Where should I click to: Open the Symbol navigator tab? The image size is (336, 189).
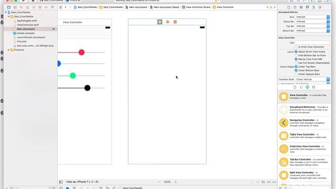(15, 7)
